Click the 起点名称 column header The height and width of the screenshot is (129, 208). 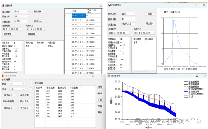(x=63, y=88)
